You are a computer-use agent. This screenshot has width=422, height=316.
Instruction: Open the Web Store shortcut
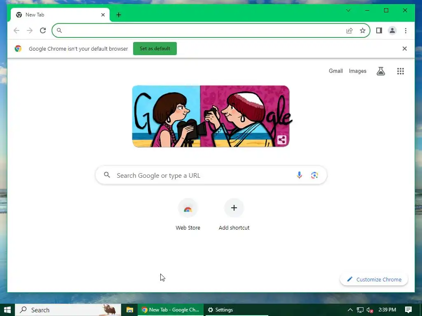point(188,214)
